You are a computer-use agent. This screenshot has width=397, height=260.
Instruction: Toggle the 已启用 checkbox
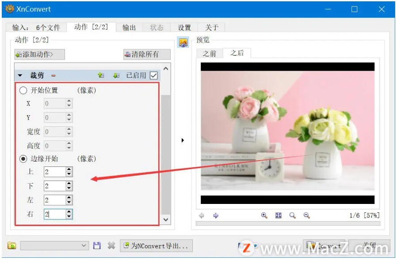coord(154,75)
